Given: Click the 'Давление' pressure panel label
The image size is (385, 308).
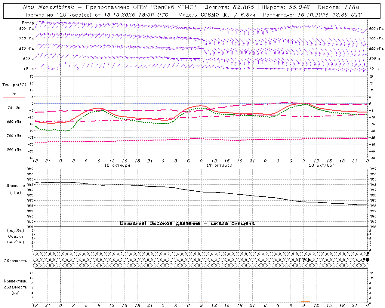Looking at the screenshot, I should tap(16, 186).
